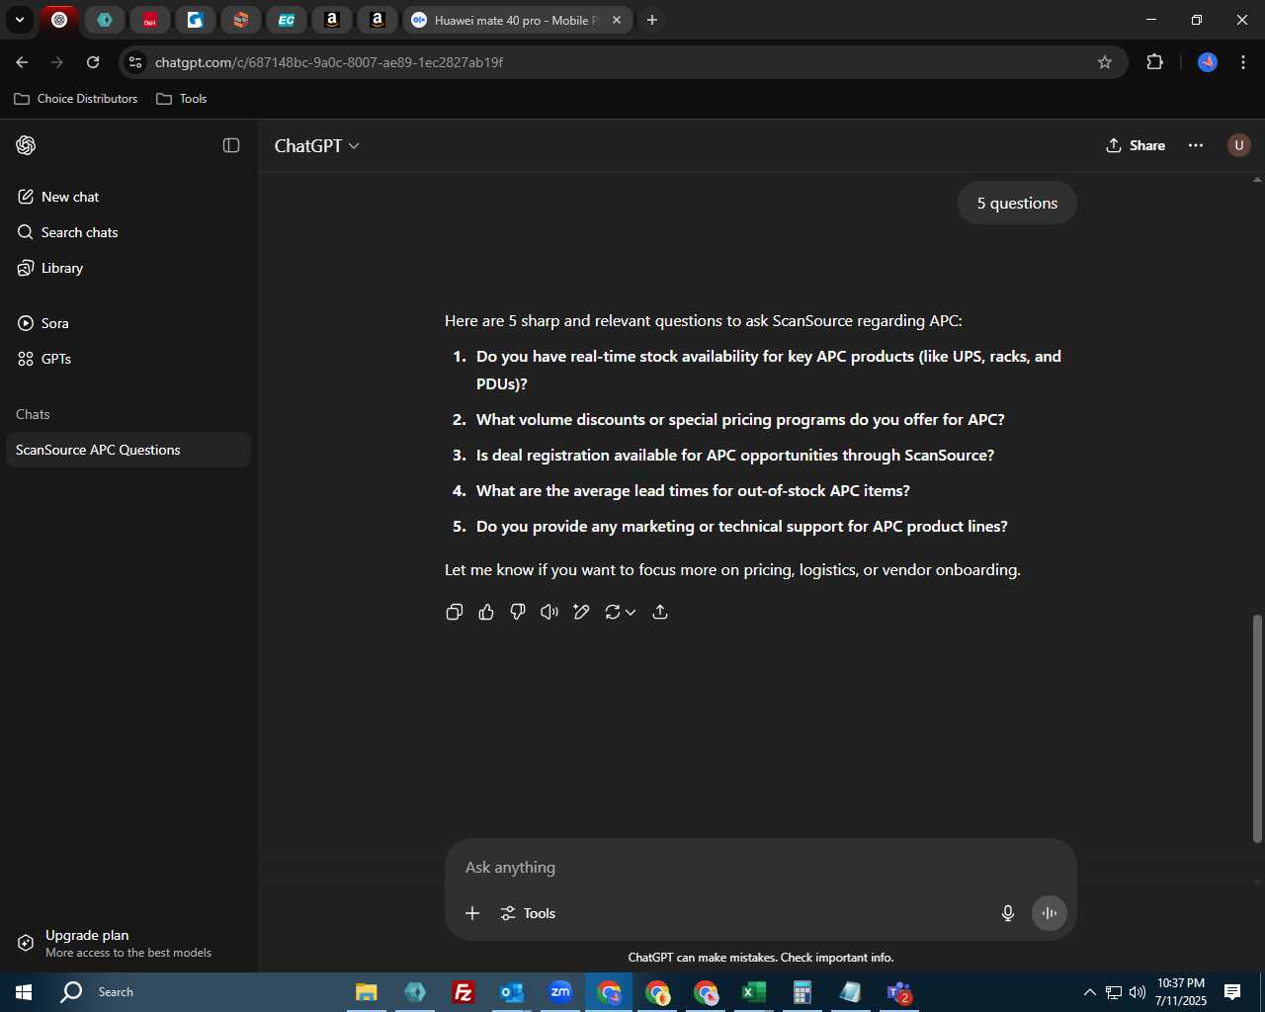This screenshot has height=1012, width=1265.
Task: Open File Explorer from taskbar
Action: 367,992
